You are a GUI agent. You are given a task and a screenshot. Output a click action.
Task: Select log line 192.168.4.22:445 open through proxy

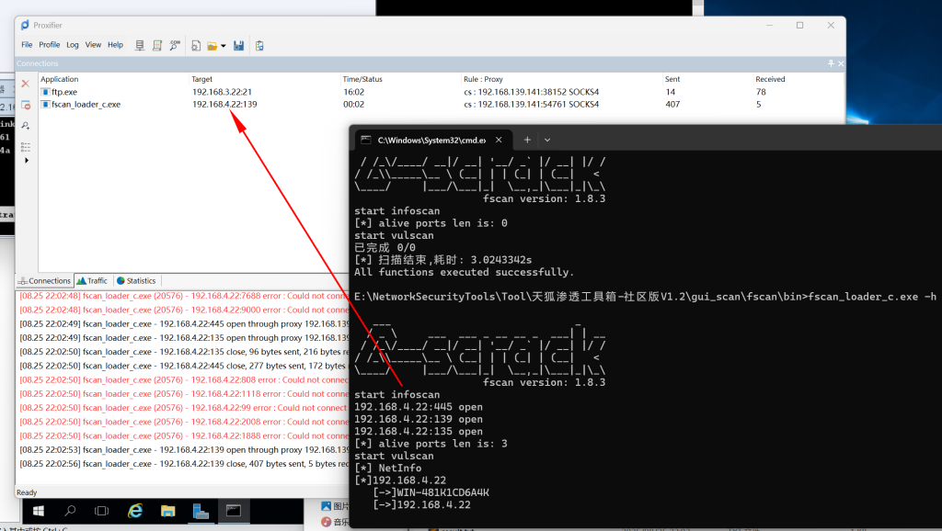tap(184, 324)
